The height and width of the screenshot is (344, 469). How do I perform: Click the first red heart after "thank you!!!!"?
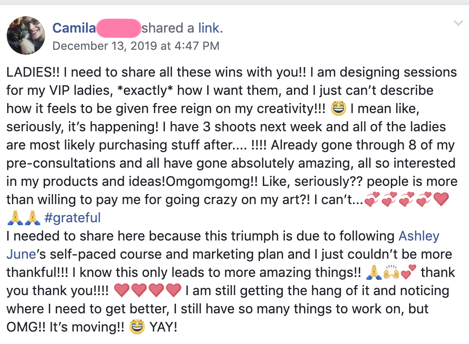pyautogui.click(x=123, y=290)
